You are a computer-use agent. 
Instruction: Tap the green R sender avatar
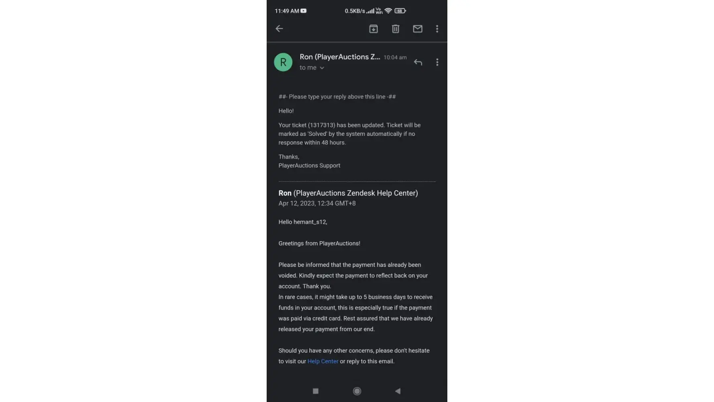(283, 62)
